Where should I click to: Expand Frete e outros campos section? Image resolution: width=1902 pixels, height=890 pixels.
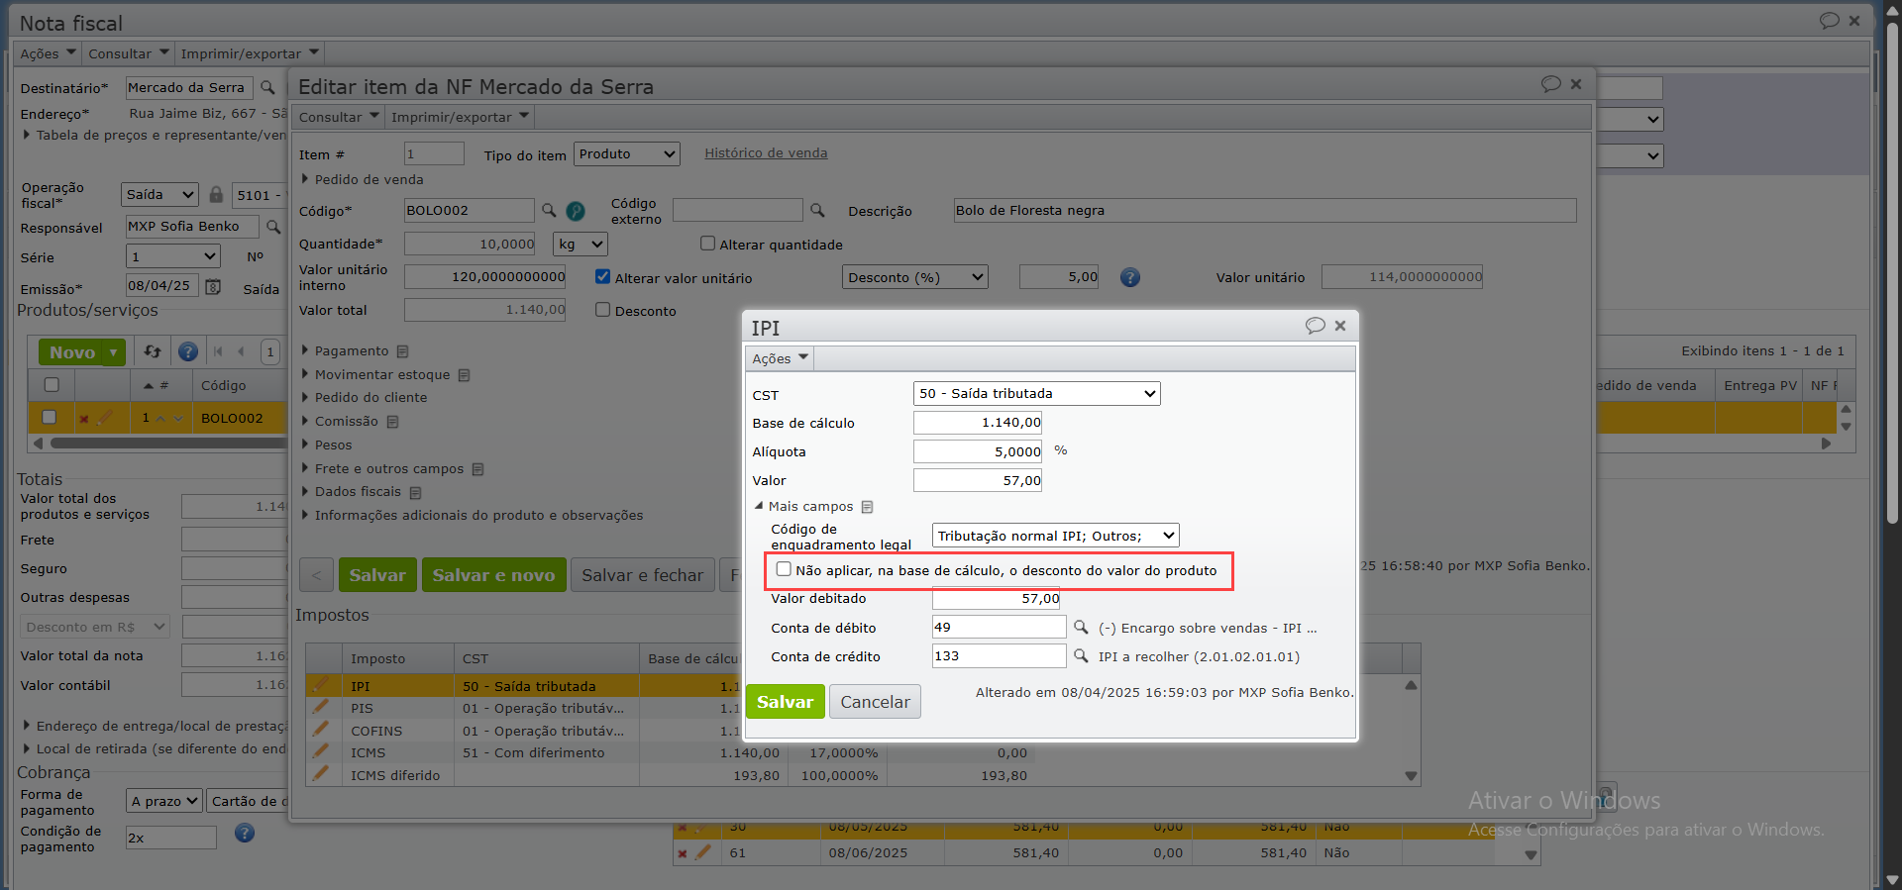(305, 468)
